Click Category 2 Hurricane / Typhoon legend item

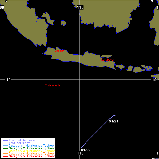(32, 148)
